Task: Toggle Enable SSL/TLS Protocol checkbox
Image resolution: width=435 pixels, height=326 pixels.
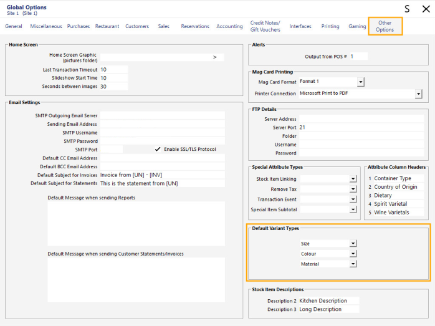Action: coord(158,149)
